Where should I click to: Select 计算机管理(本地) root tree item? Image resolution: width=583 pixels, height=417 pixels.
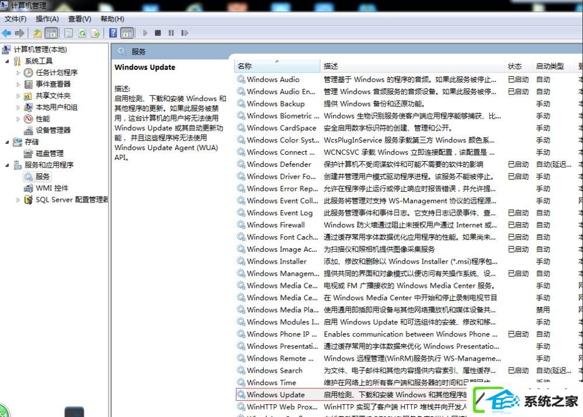[x=40, y=49]
